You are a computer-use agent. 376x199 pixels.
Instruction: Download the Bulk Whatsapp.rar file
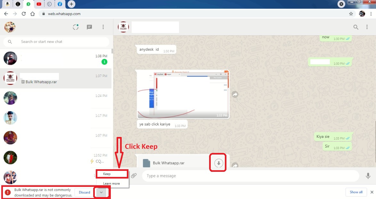(218, 163)
